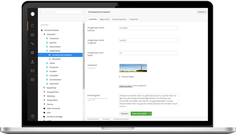Open the Media section picture icon
Image resolution: width=236 pixels, height=134 pixels.
(32, 35)
